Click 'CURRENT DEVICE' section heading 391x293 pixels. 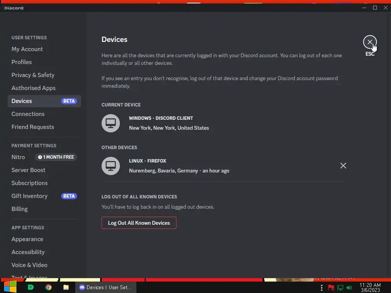121,105
